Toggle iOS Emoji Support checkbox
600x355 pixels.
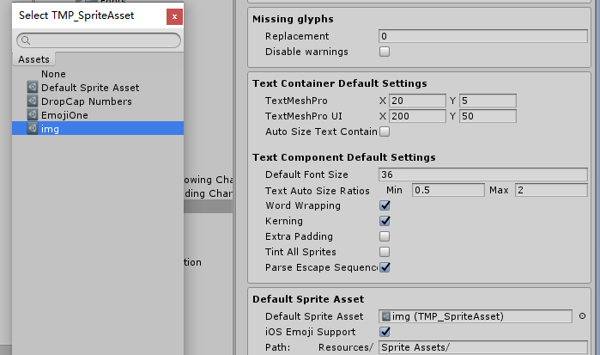pyautogui.click(x=385, y=332)
